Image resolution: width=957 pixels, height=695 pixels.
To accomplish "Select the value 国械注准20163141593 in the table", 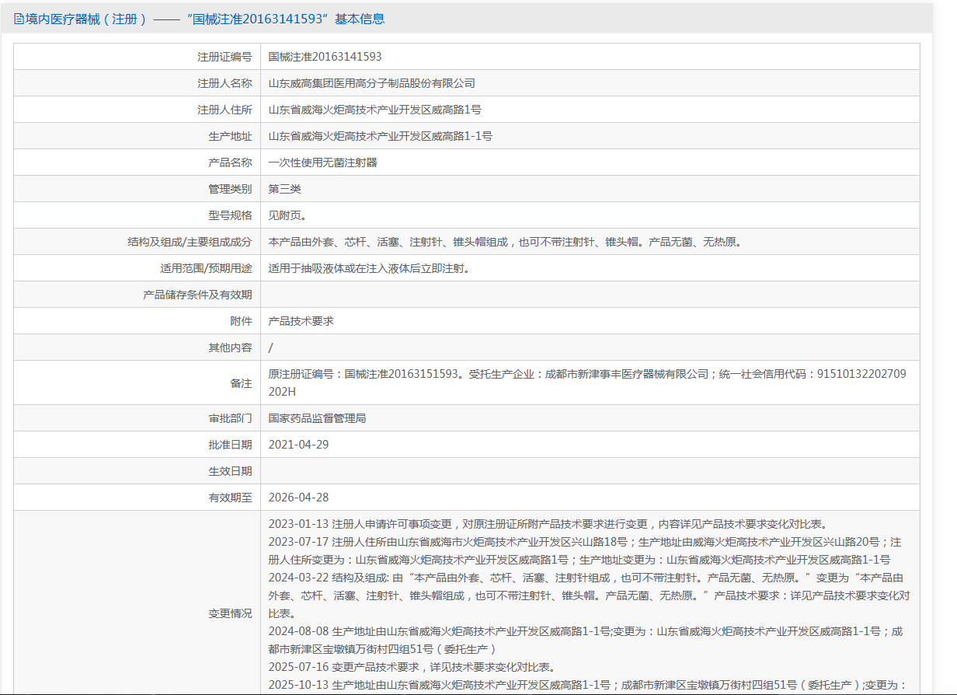I will (325, 57).
